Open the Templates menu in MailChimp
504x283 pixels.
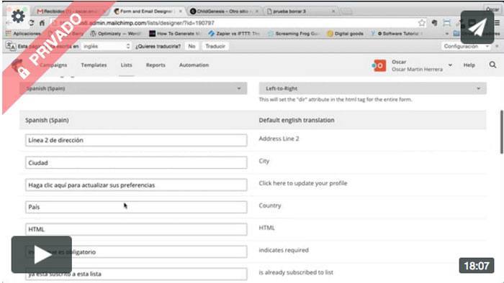(x=94, y=65)
